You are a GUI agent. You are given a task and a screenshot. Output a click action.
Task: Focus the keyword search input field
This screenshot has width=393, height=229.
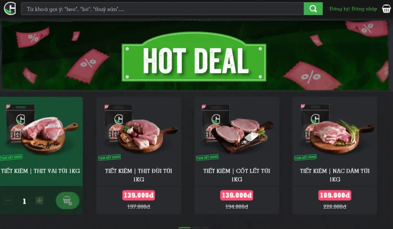tap(162, 9)
